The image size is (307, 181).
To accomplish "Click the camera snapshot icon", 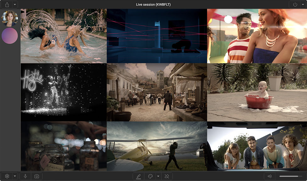I will pyautogui.click(x=36, y=176).
